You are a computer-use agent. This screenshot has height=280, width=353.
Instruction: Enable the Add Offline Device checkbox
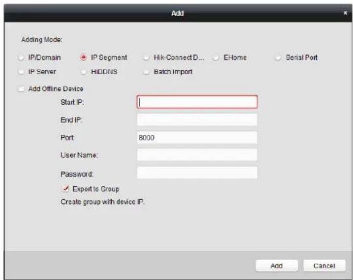point(21,89)
